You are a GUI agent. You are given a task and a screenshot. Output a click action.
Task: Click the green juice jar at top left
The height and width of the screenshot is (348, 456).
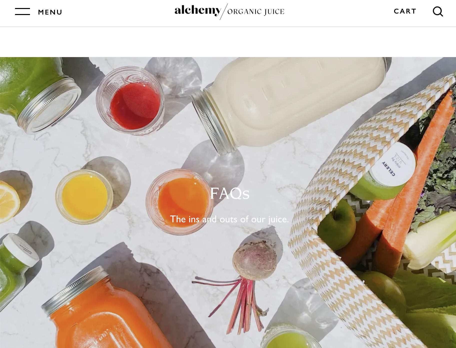[37, 93]
